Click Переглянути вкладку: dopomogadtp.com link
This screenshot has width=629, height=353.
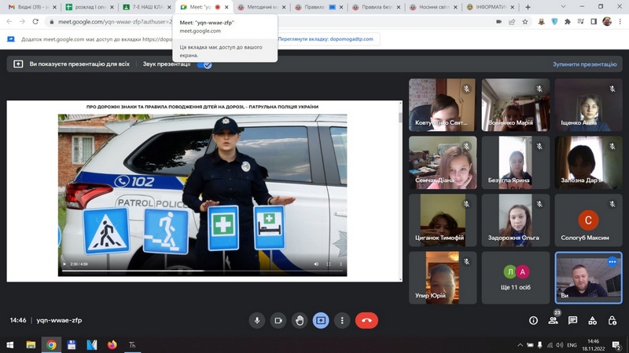click(x=326, y=39)
